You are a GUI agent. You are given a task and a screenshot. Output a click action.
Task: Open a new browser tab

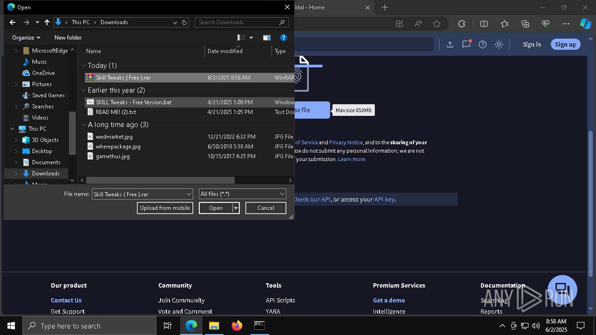click(x=385, y=7)
